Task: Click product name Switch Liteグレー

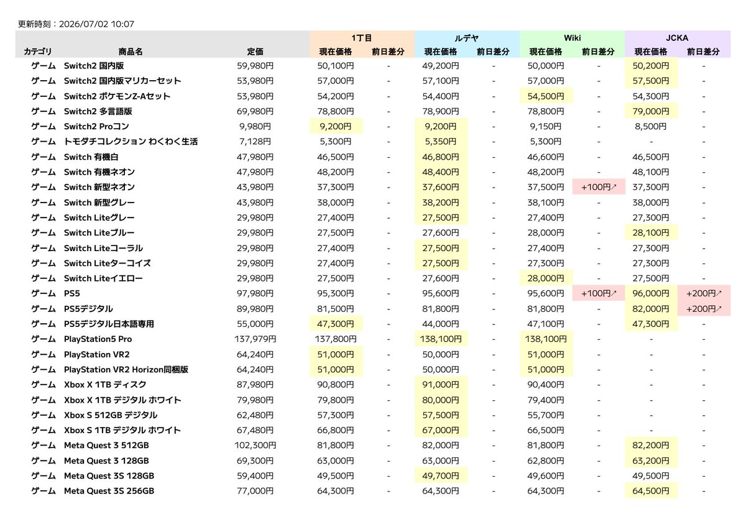Action: [x=99, y=218]
